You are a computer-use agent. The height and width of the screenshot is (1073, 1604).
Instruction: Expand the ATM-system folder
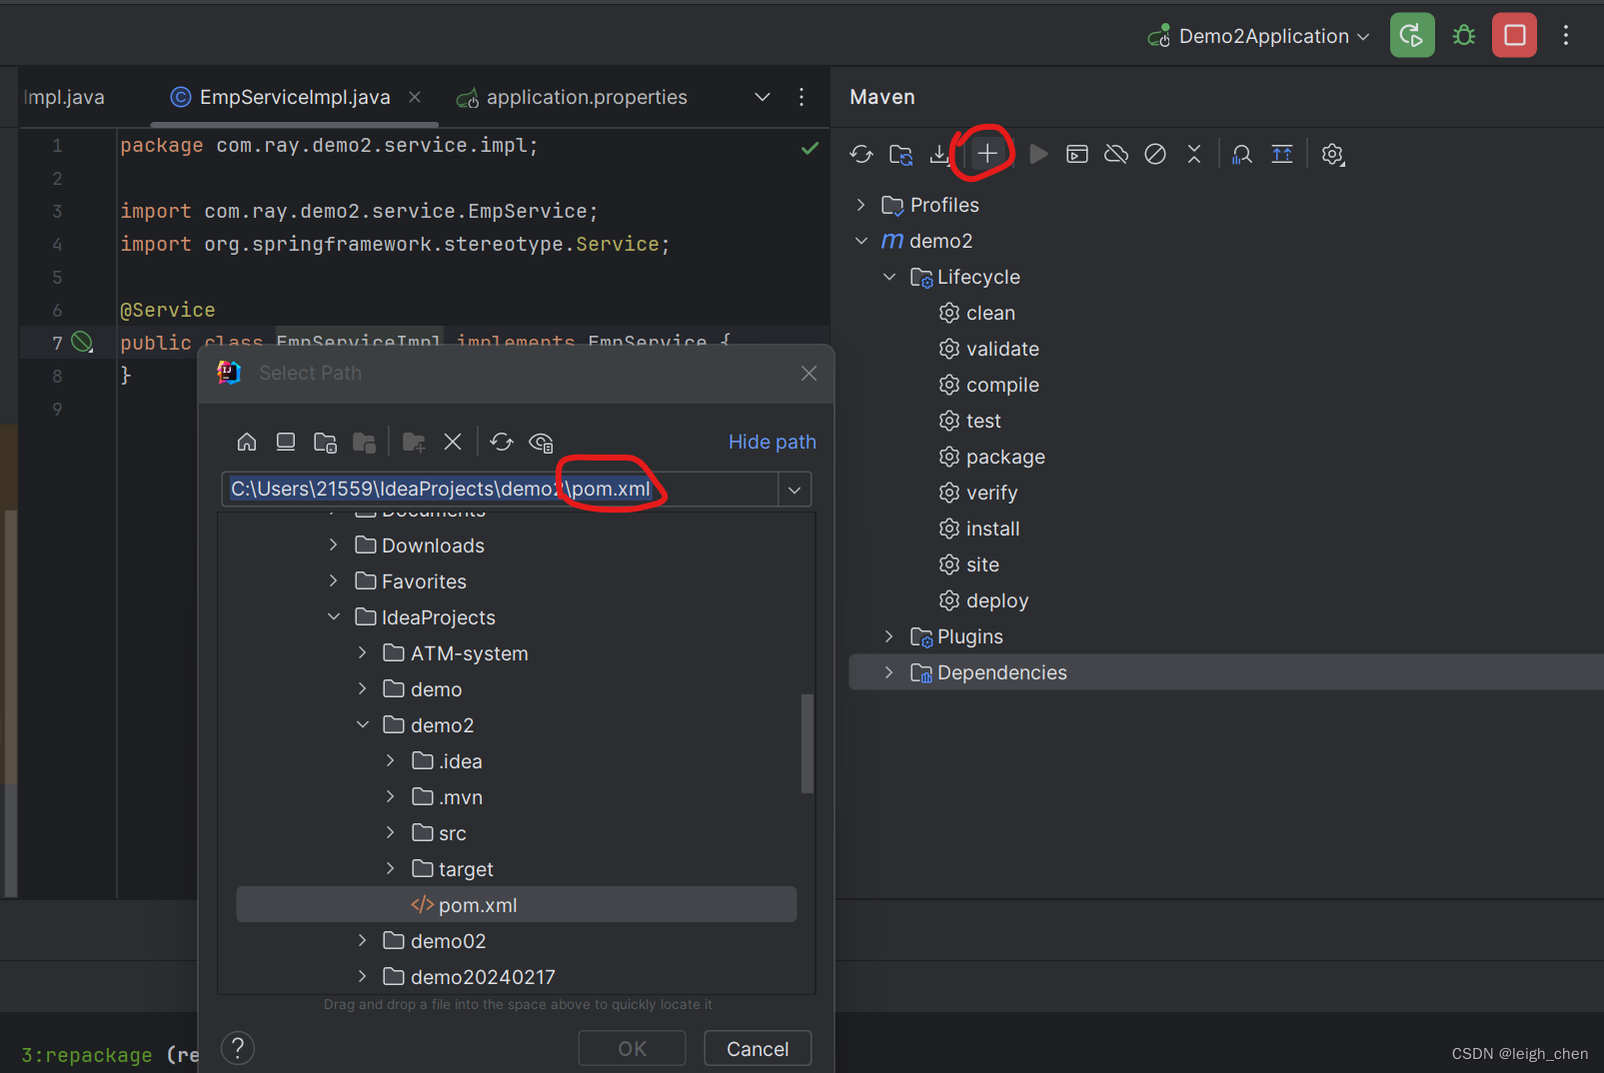[x=363, y=653]
